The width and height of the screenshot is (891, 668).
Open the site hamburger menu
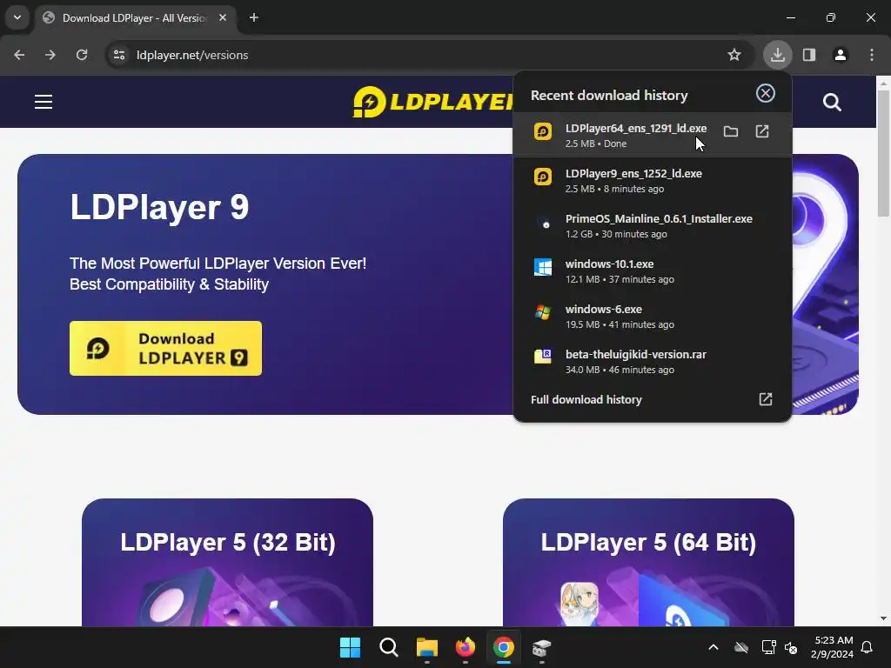[x=44, y=102]
